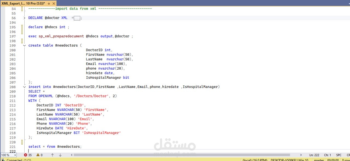The width and height of the screenshot is (350, 161).
Task: Click the SPC spaces indicator
Action: tap(339, 155)
